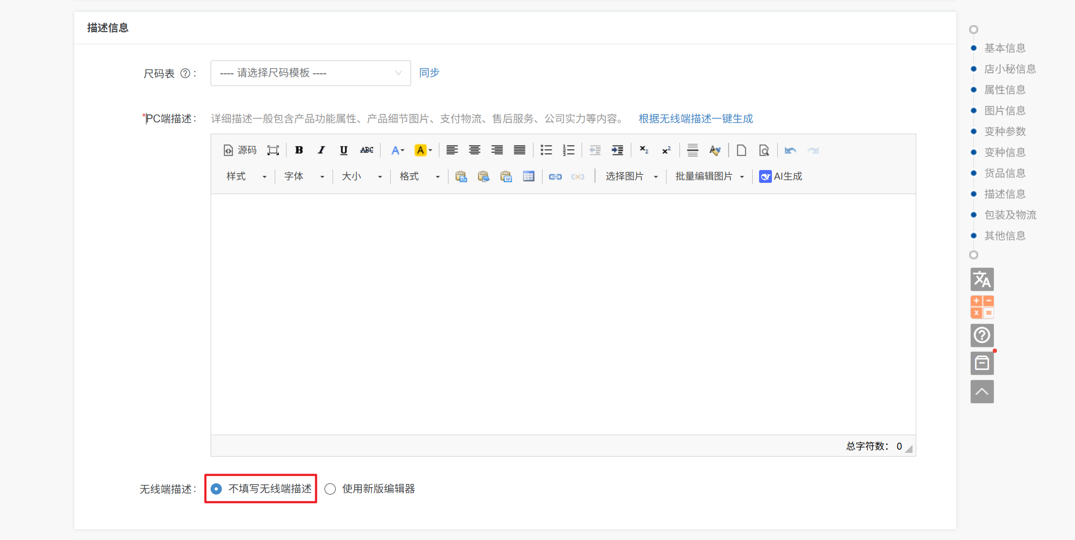1075x540 pixels.
Task: Center align the text
Action: 474,150
